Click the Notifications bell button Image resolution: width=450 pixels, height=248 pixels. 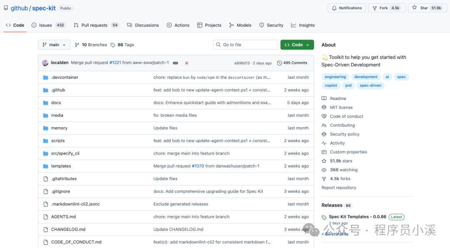pos(347,8)
